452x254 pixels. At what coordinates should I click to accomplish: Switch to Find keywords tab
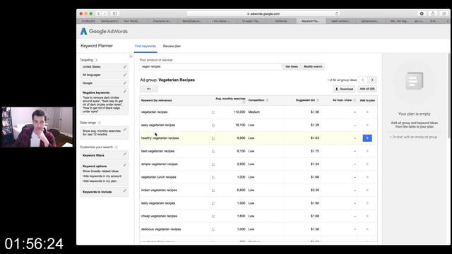(145, 46)
